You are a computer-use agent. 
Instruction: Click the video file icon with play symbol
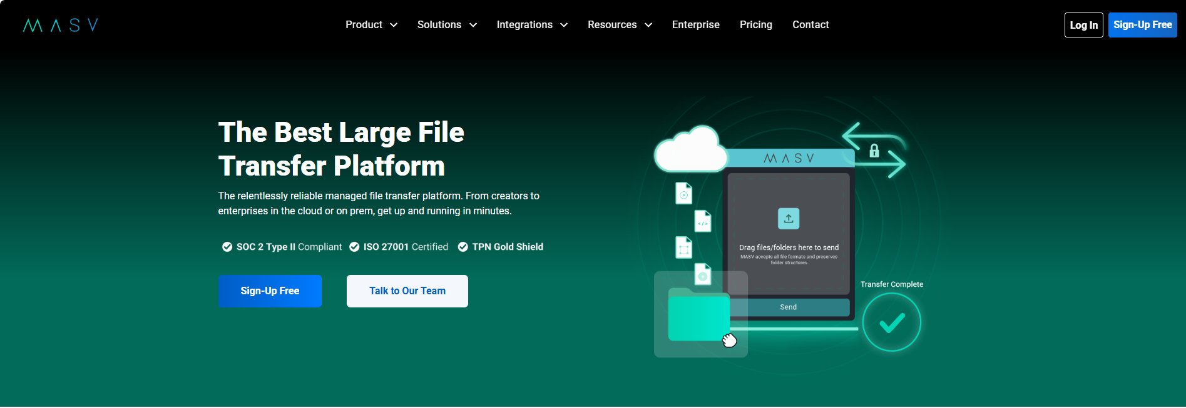pos(684,194)
